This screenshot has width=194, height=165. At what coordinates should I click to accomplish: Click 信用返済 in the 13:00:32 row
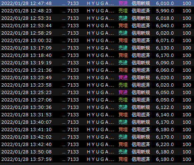141,40
